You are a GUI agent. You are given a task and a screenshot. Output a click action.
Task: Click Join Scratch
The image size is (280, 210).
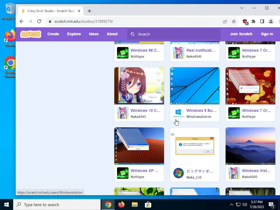point(241,34)
